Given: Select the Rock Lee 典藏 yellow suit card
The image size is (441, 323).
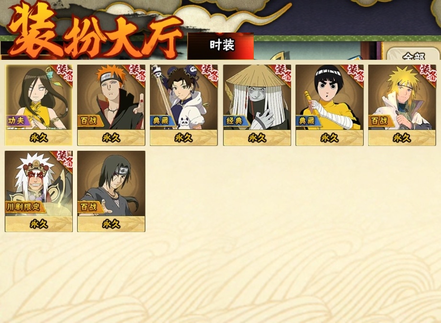Looking at the screenshot, I should [x=329, y=105].
